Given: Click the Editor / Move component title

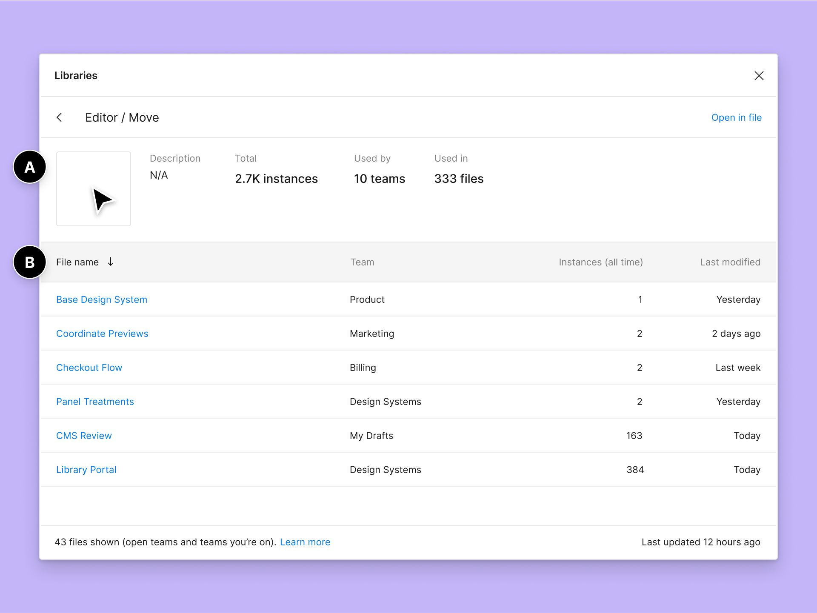Looking at the screenshot, I should [x=122, y=117].
